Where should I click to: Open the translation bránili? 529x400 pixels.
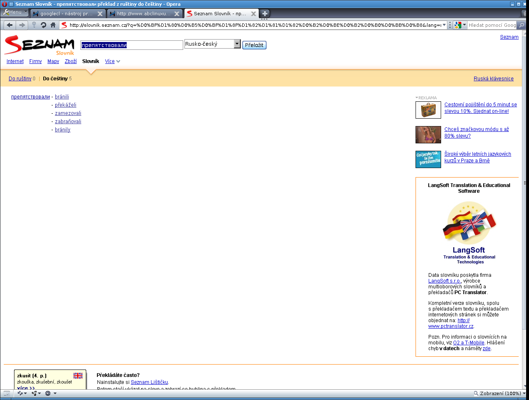[x=62, y=97]
